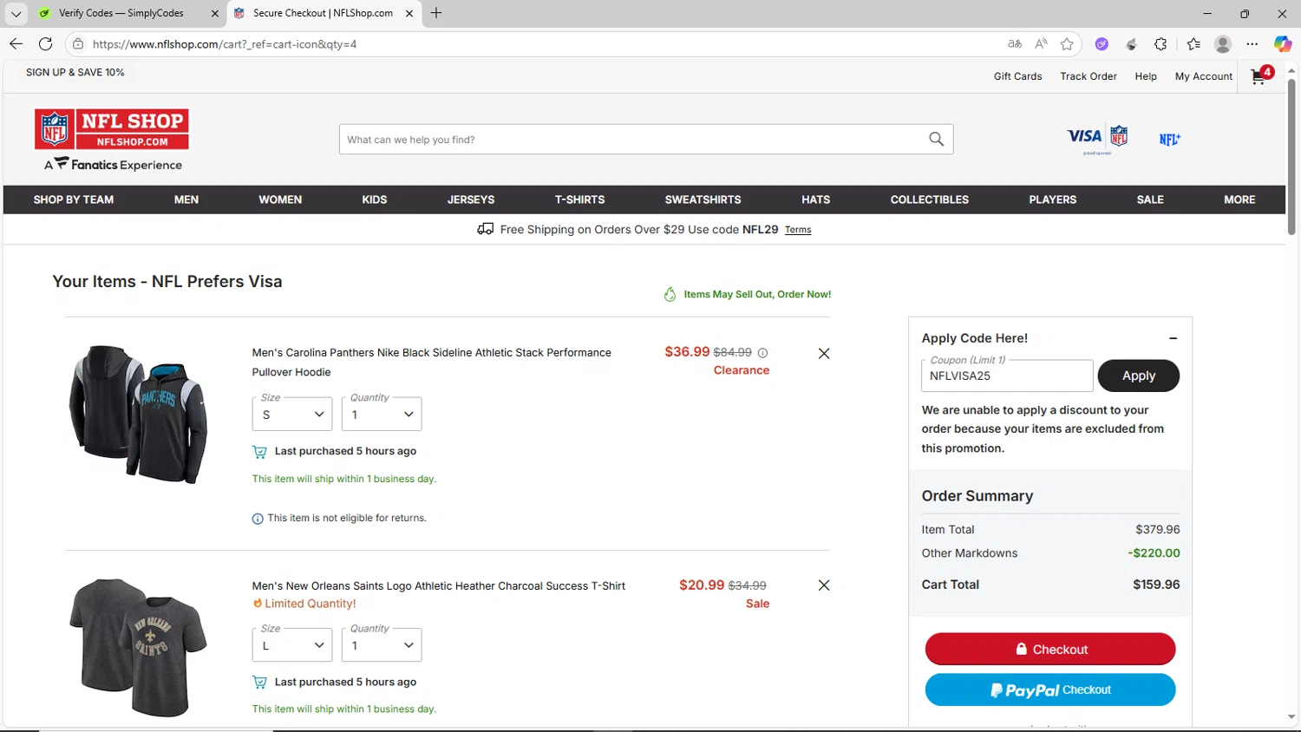Open My Account link

[1204, 76]
